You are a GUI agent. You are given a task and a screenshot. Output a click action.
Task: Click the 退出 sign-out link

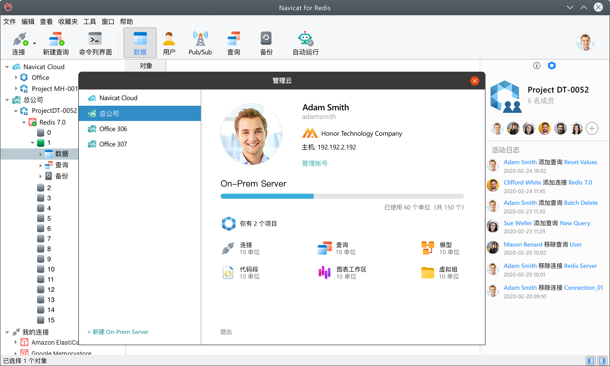click(226, 332)
